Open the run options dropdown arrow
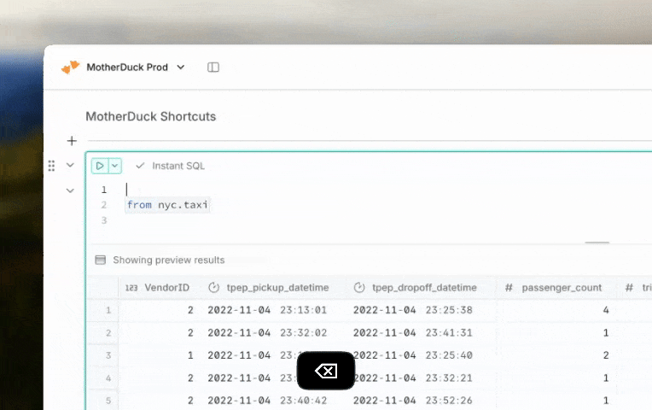Viewport: 652px width, 410px height. (x=115, y=166)
